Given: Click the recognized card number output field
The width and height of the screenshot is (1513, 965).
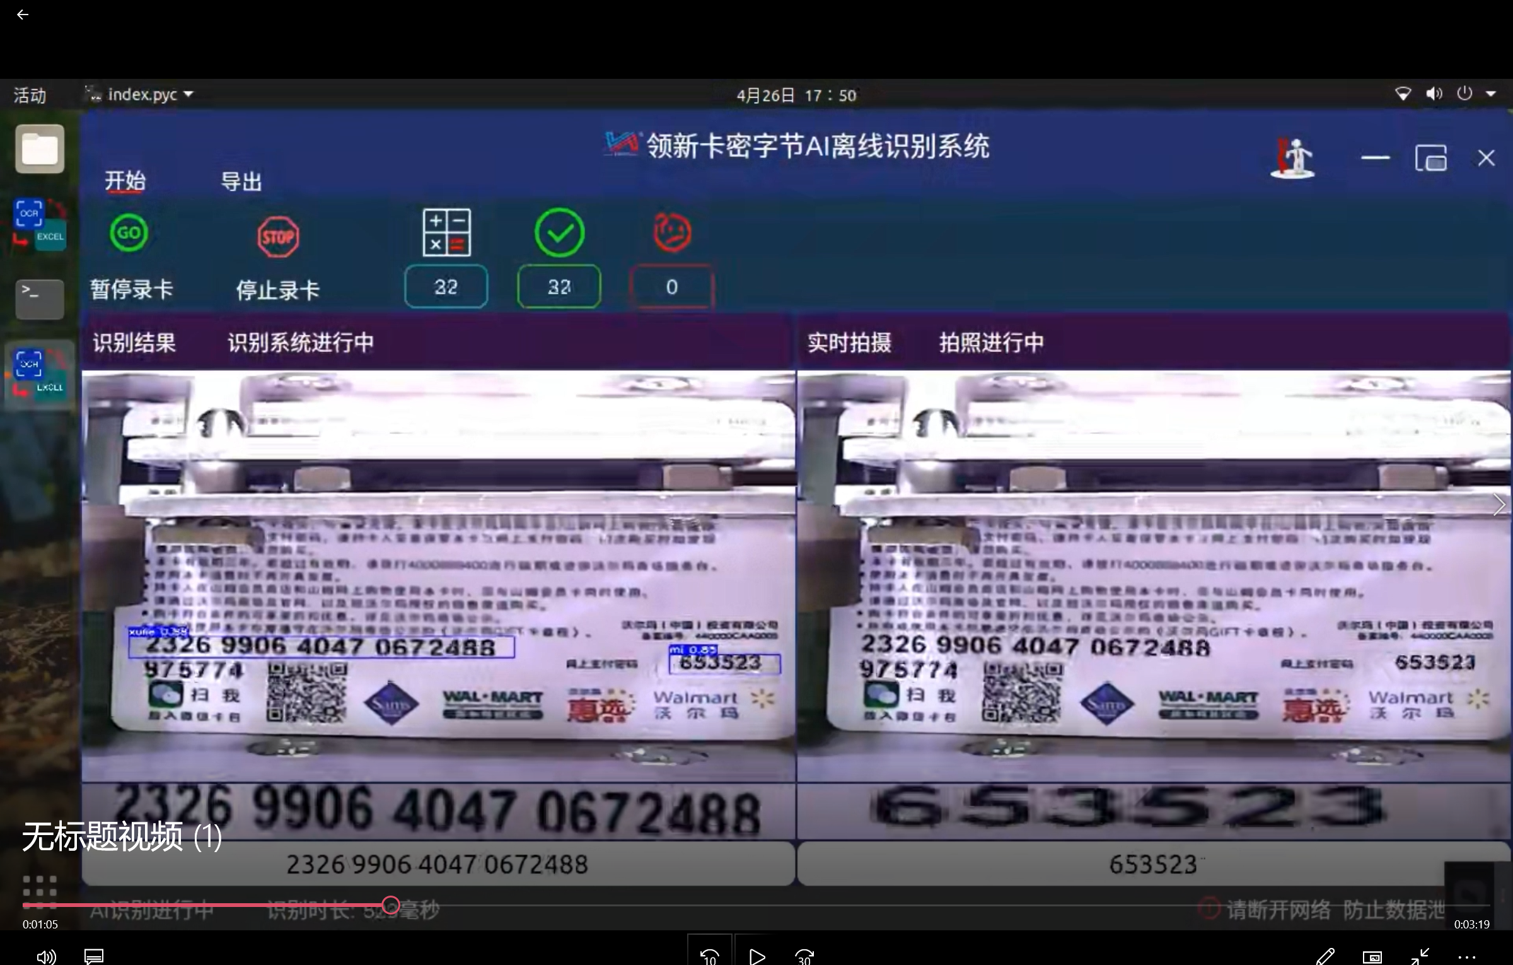Looking at the screenshot, I should click(x=438, y=864).
